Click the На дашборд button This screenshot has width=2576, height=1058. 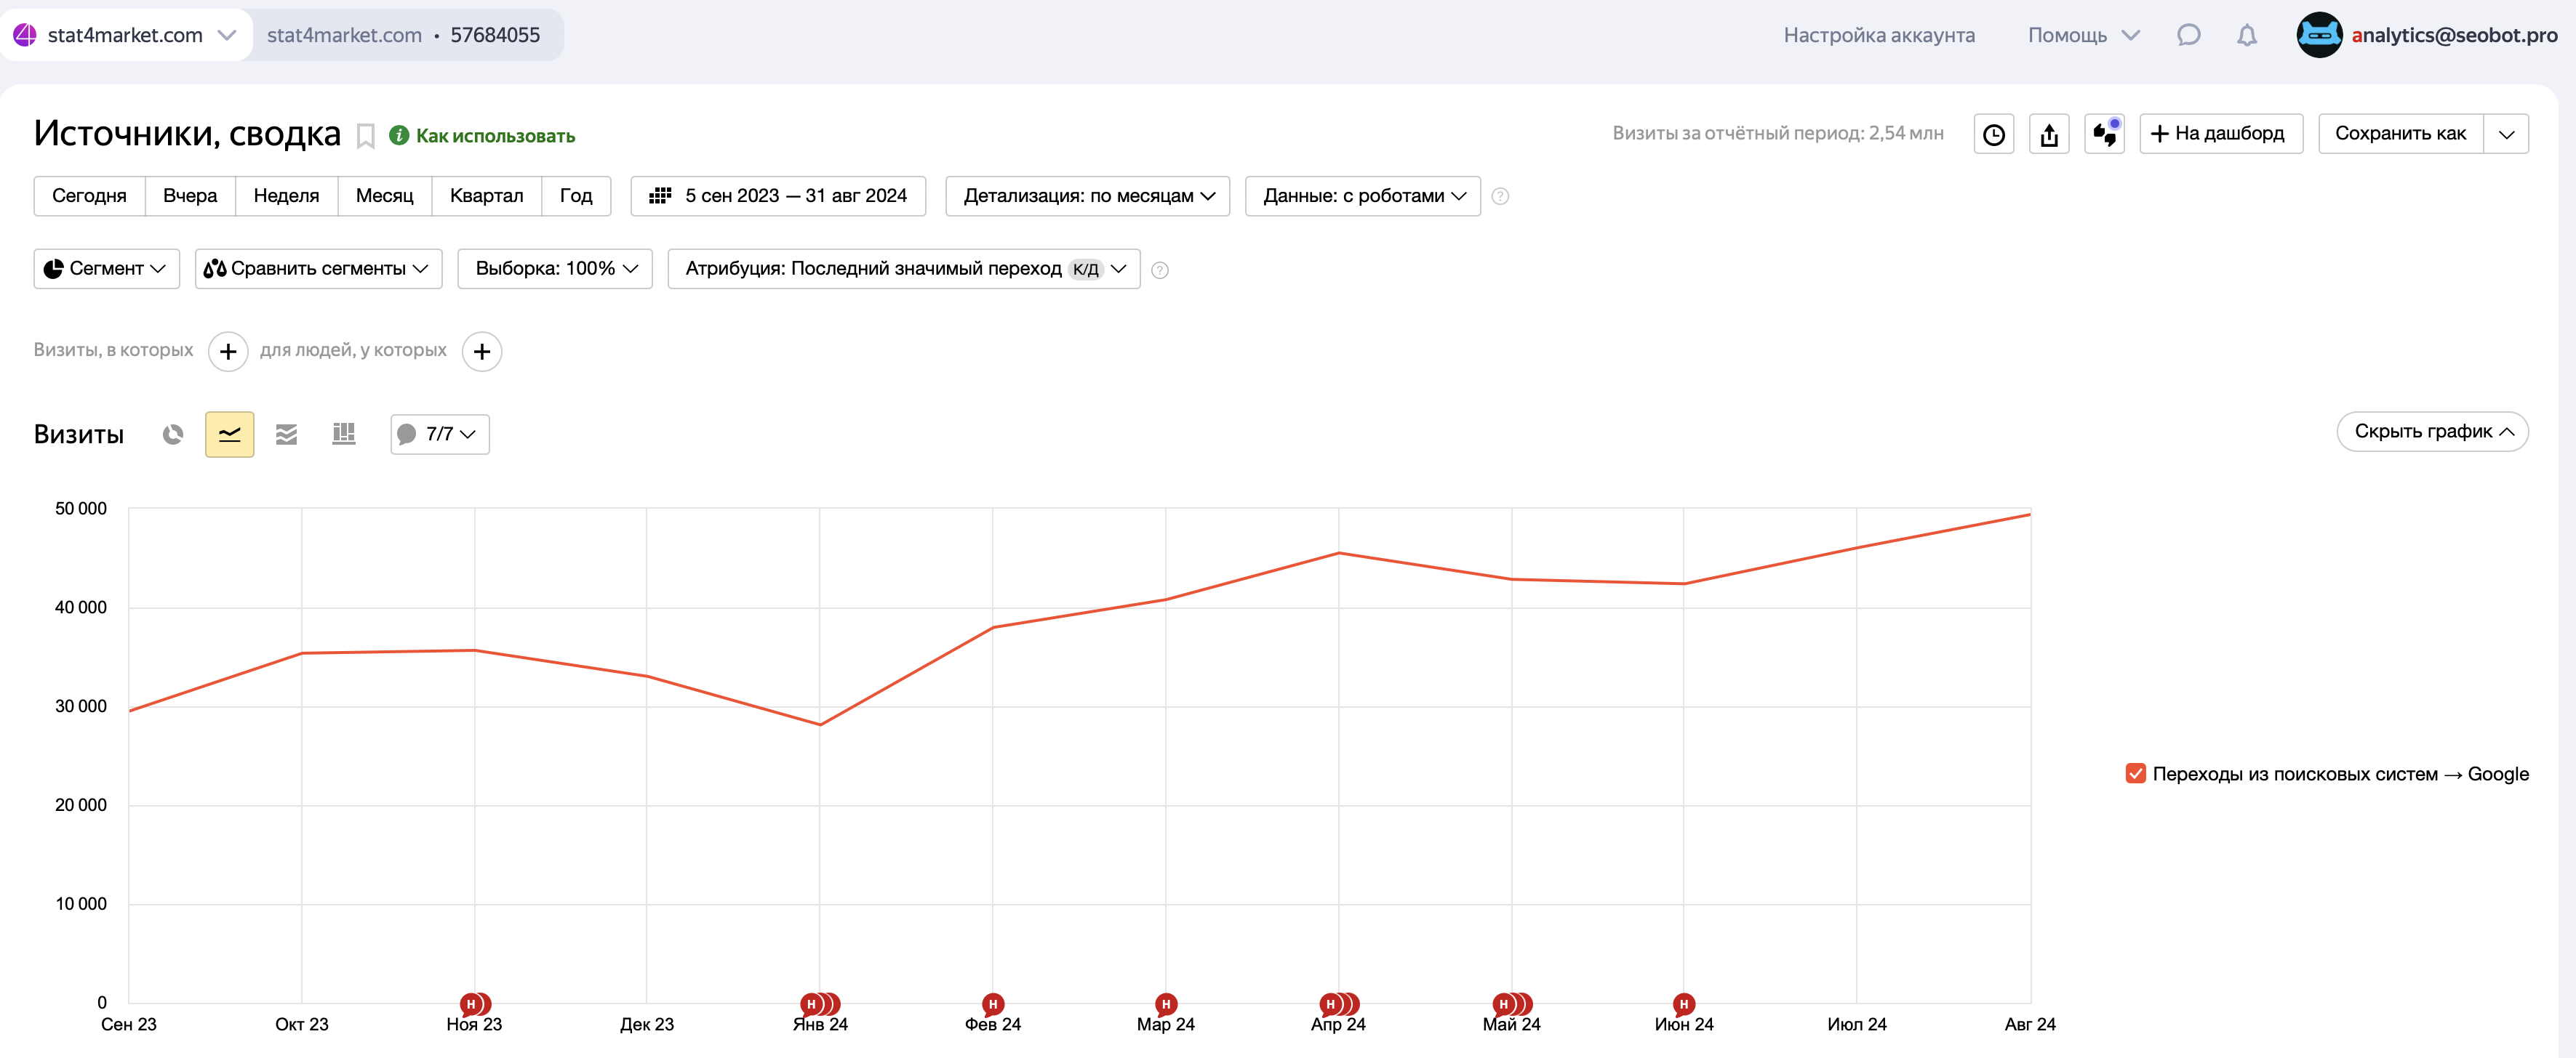(x=2220, y=134)
